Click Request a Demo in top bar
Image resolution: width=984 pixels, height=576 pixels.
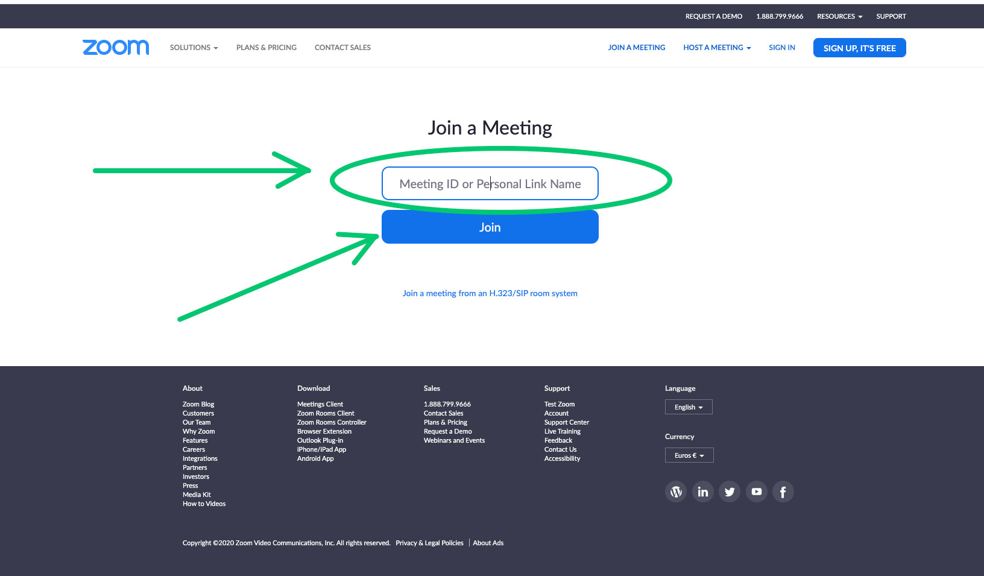tap(714, 16)
